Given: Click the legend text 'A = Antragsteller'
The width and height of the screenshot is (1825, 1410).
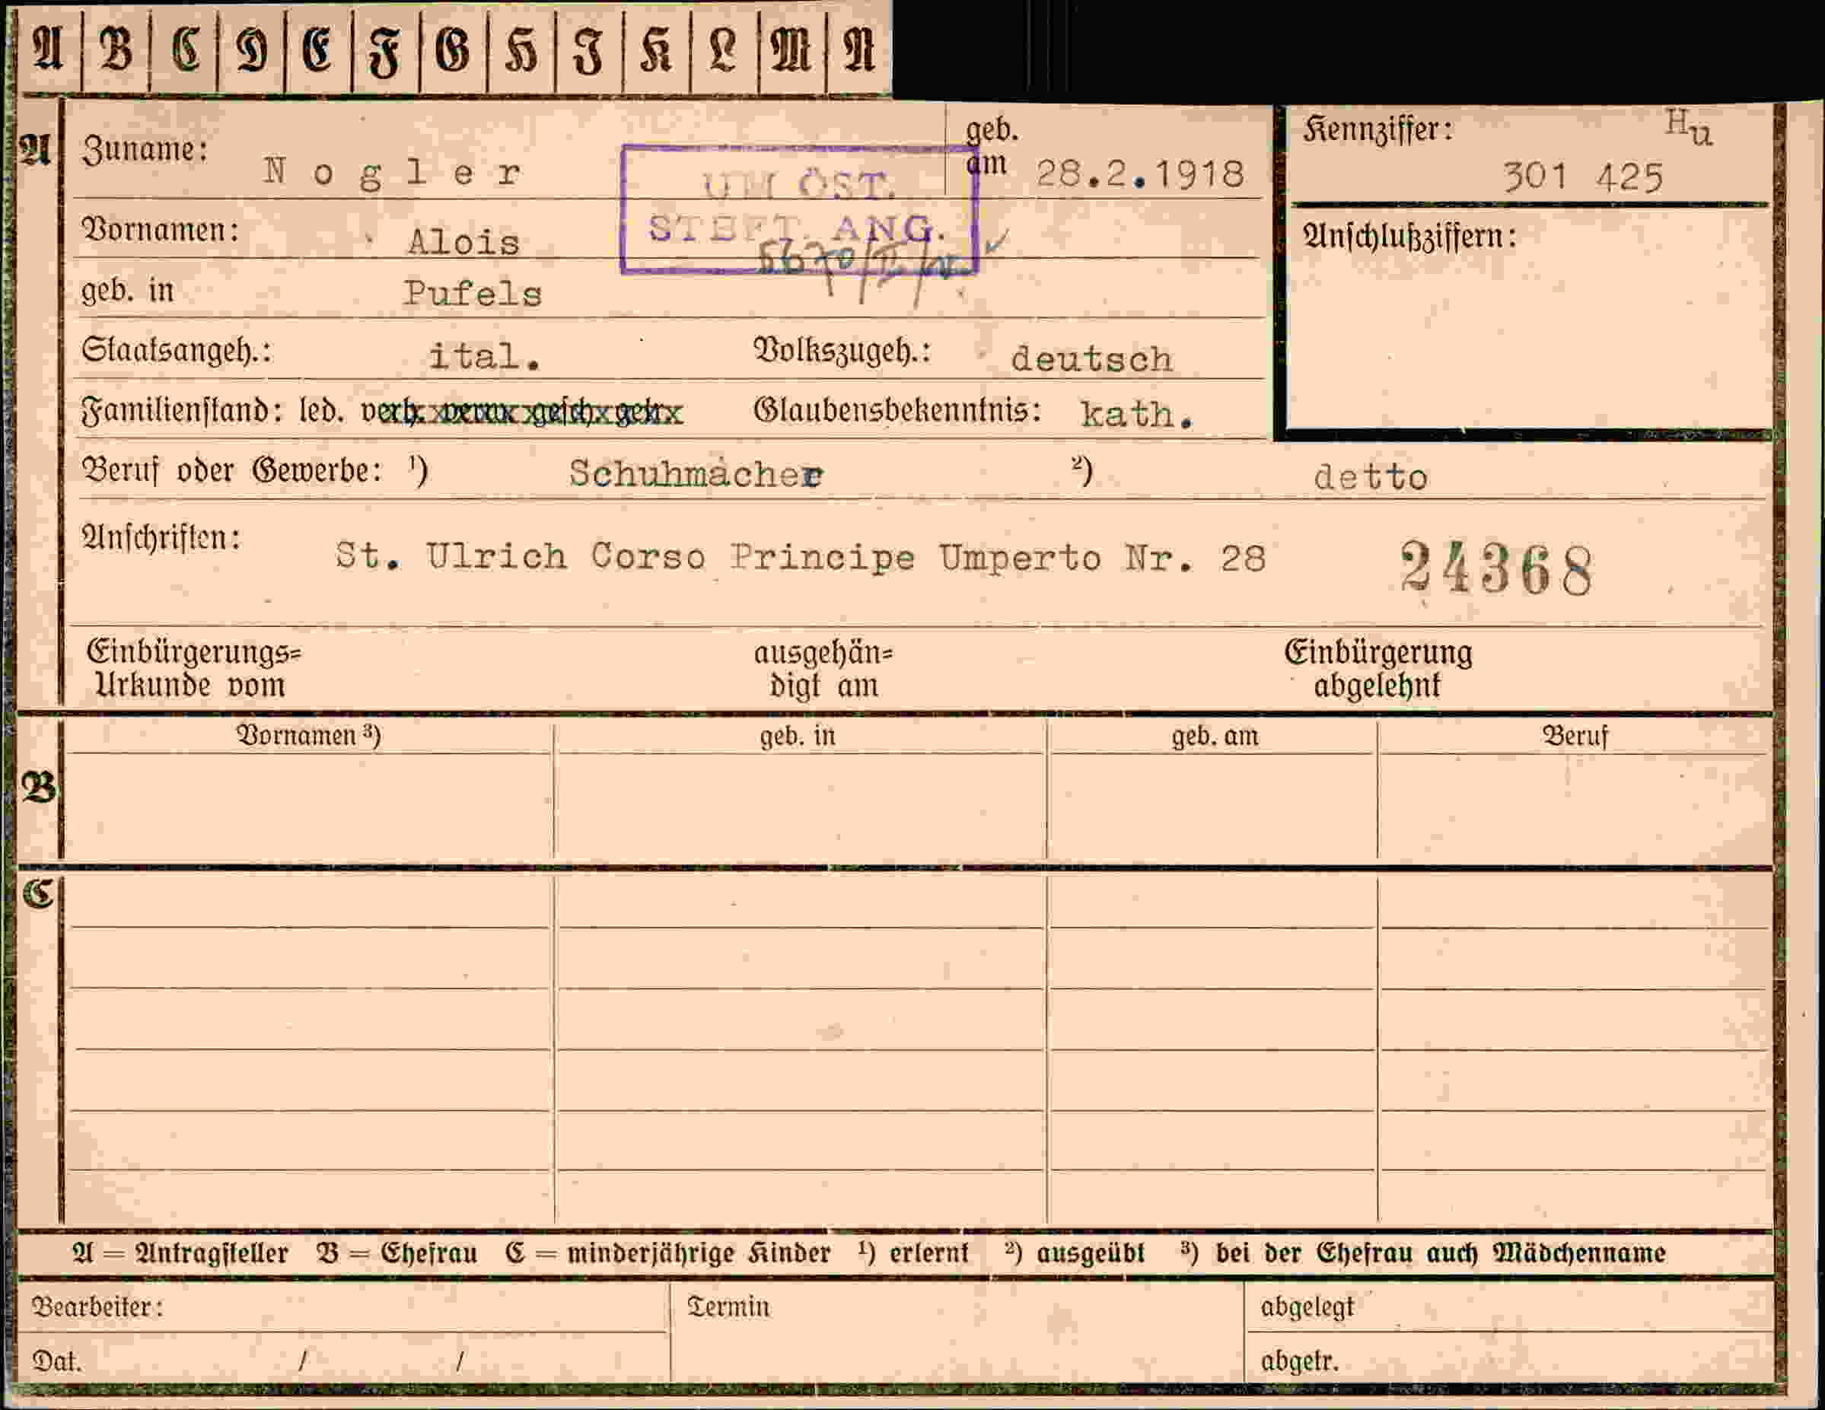Looking at the screenshot, I should (x=180, y=1254).
